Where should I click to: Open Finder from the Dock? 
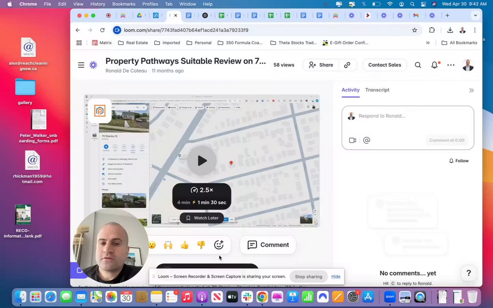tap(20, 297)
